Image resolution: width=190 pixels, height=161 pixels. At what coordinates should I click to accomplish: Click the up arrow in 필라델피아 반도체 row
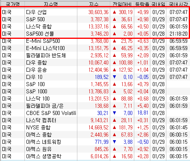point(114,55)
